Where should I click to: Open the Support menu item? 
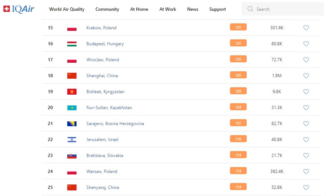click(x=217, y=9)
